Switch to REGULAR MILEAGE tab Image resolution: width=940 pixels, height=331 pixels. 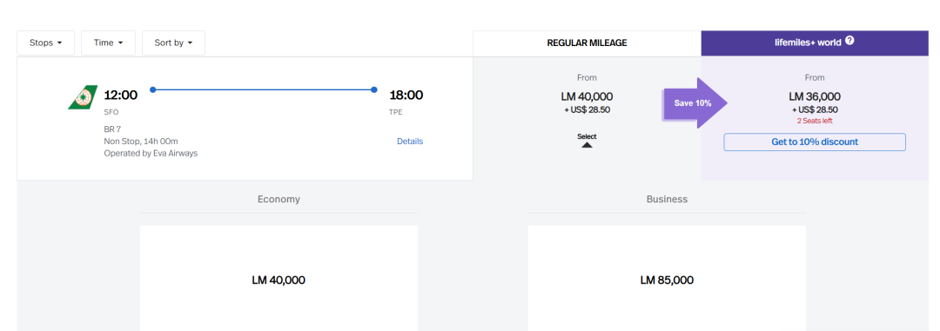587,43
